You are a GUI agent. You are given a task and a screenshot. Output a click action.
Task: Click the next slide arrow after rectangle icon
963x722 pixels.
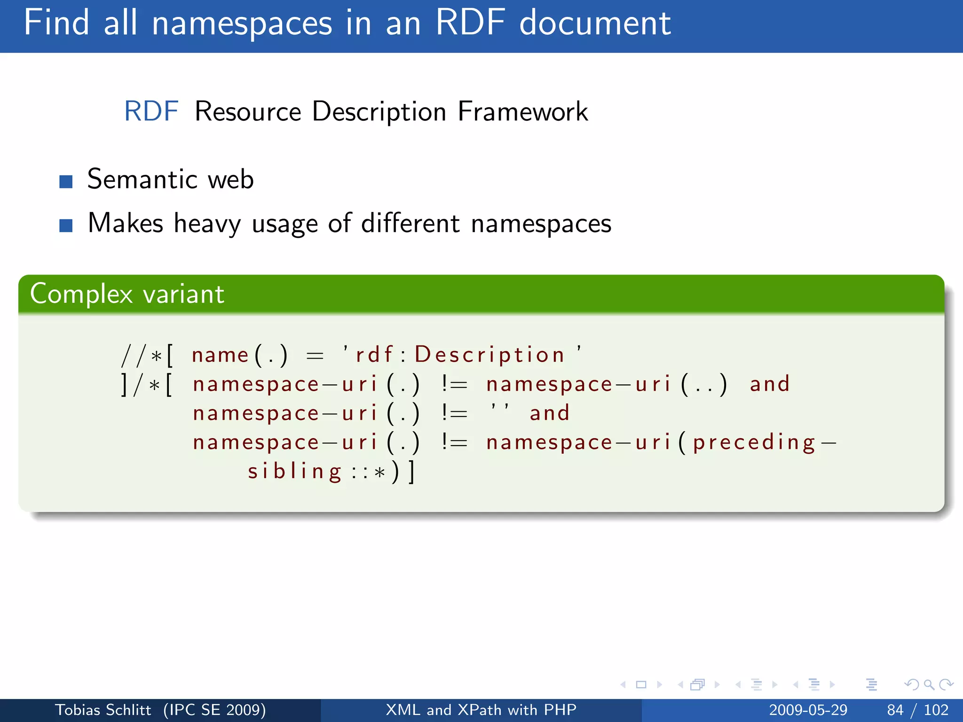[659, 685]
